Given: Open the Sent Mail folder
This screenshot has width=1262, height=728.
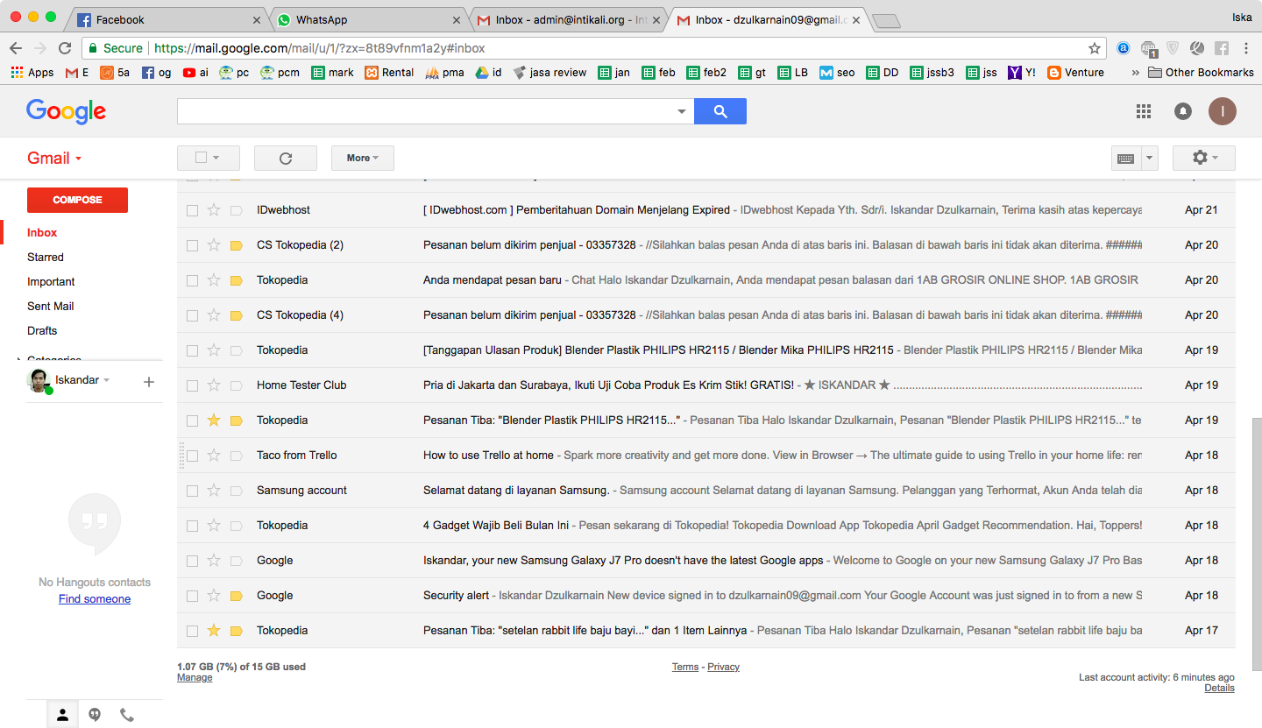Looking at the screenshot, I should (51, 307).
